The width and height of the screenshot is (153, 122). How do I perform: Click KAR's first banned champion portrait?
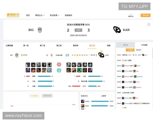(x=69, y=65)
